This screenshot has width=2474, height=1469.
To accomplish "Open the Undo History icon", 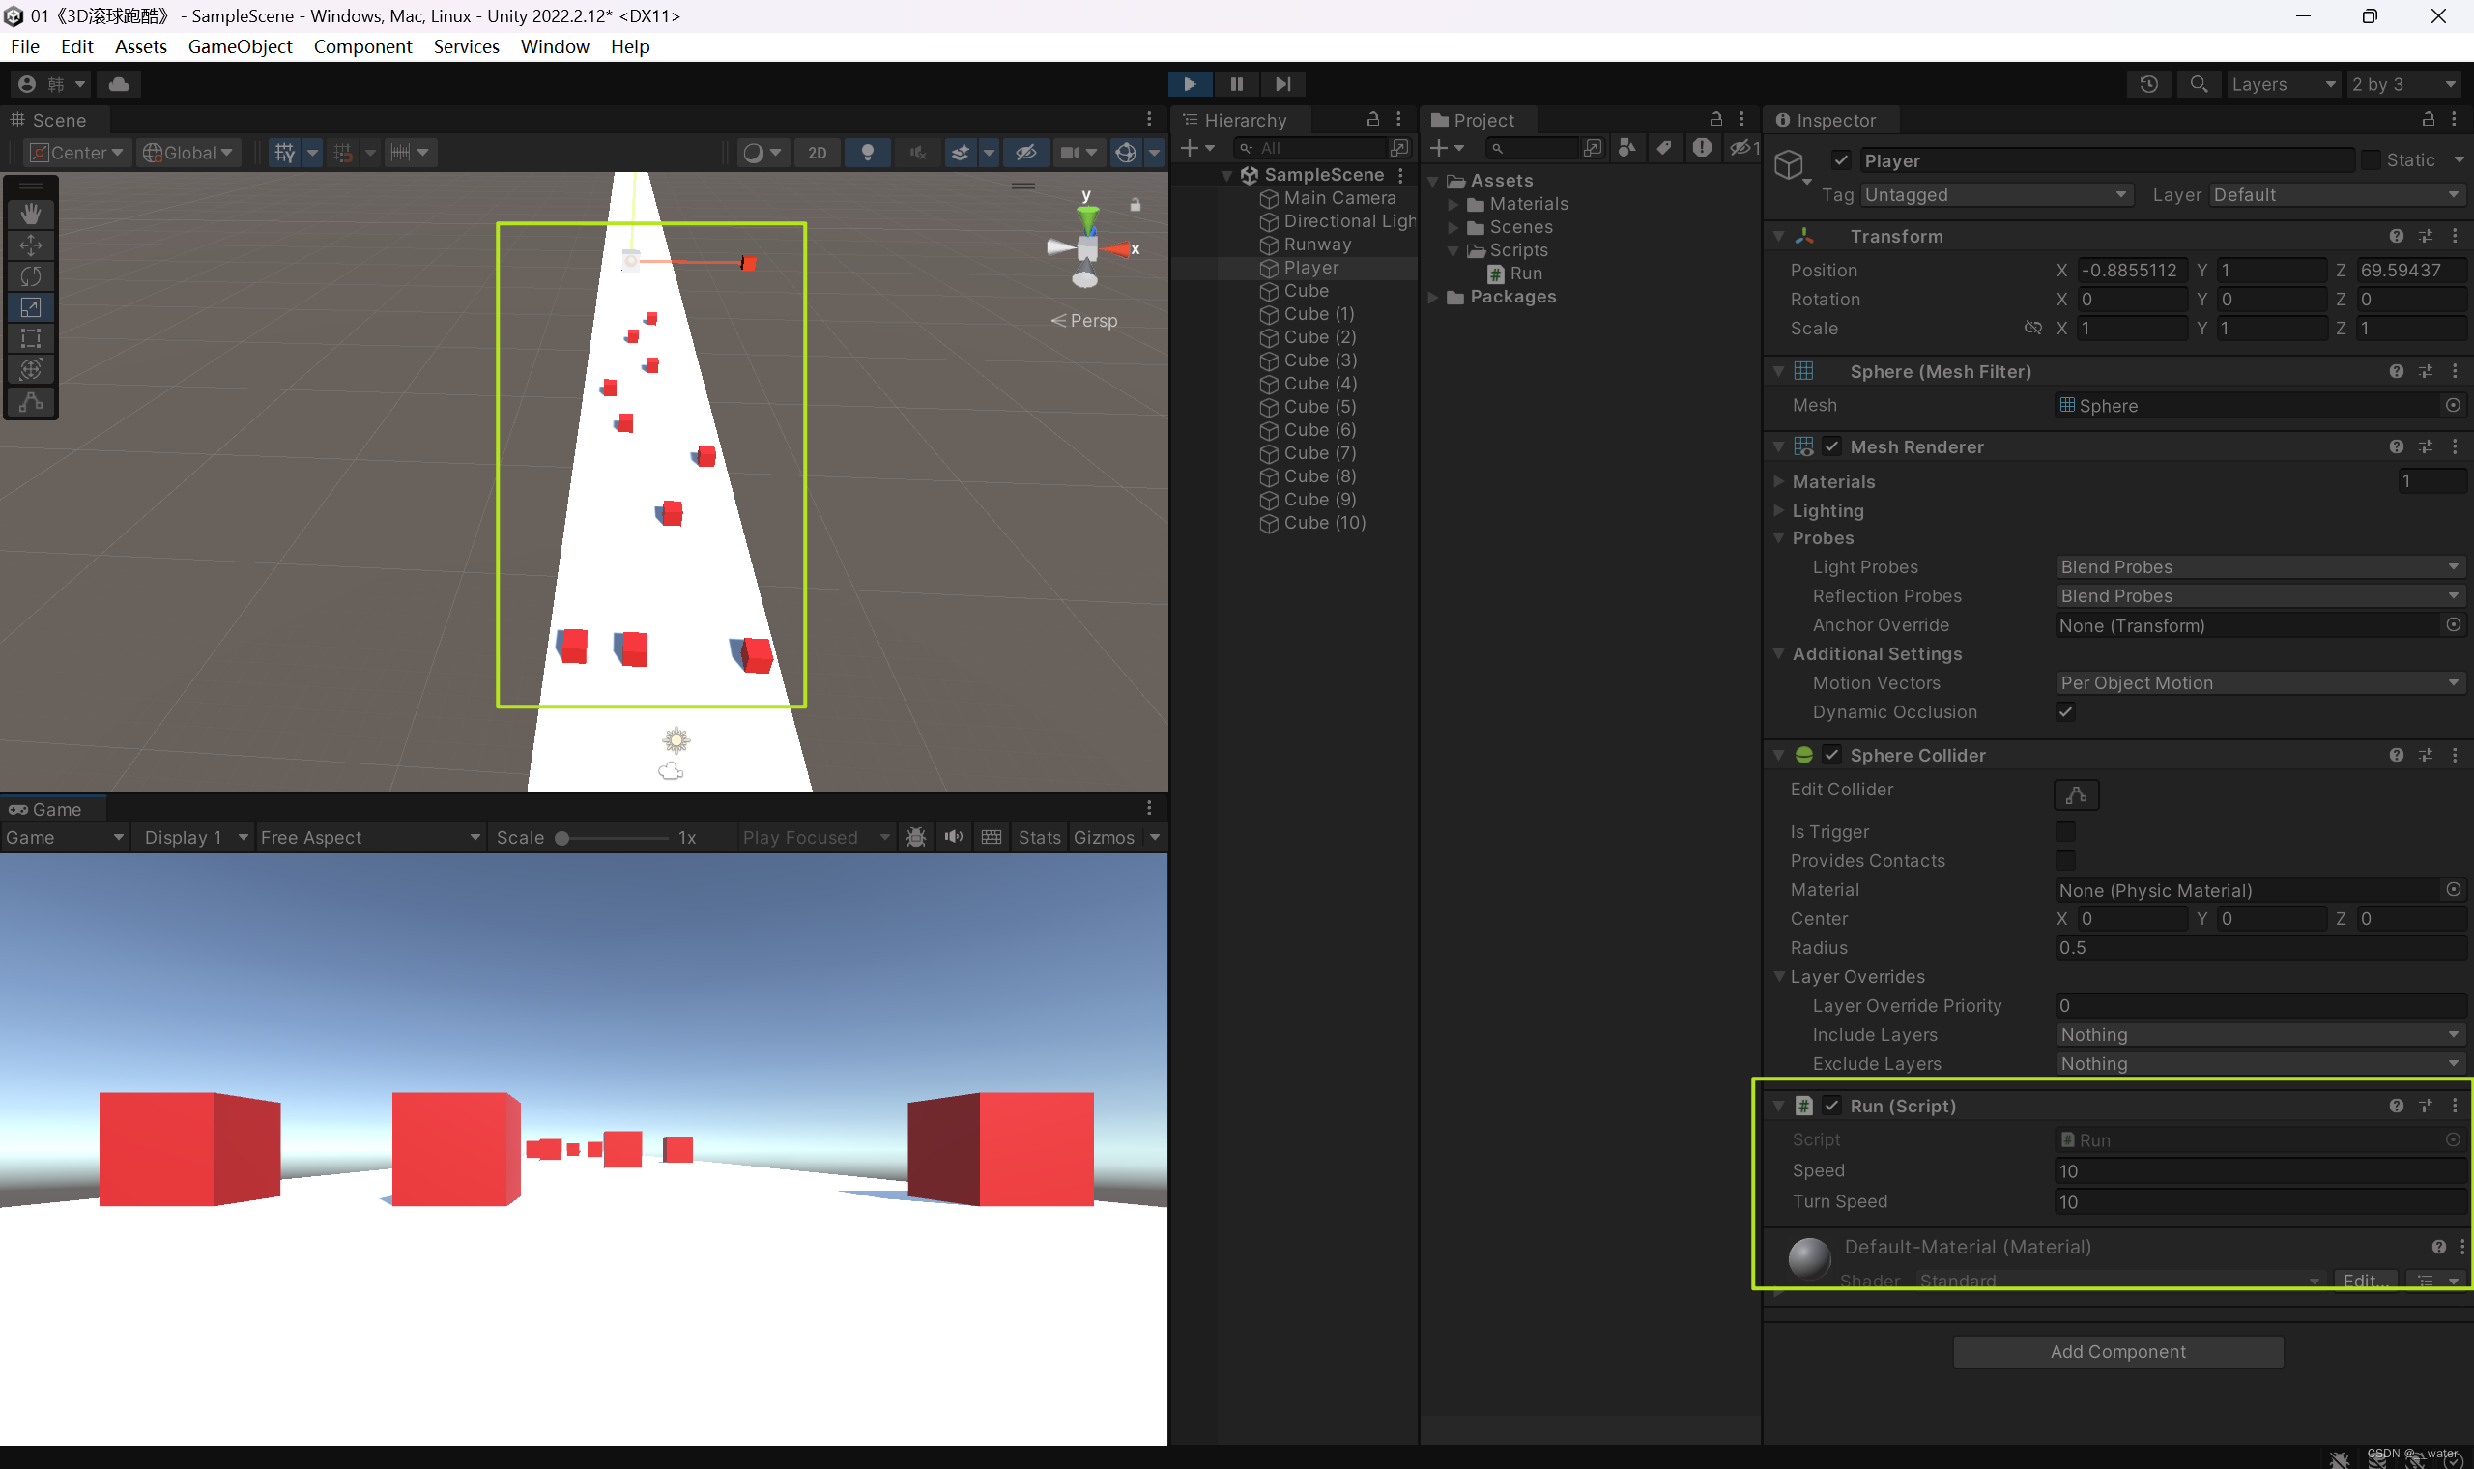I will tap(2148, 84).
